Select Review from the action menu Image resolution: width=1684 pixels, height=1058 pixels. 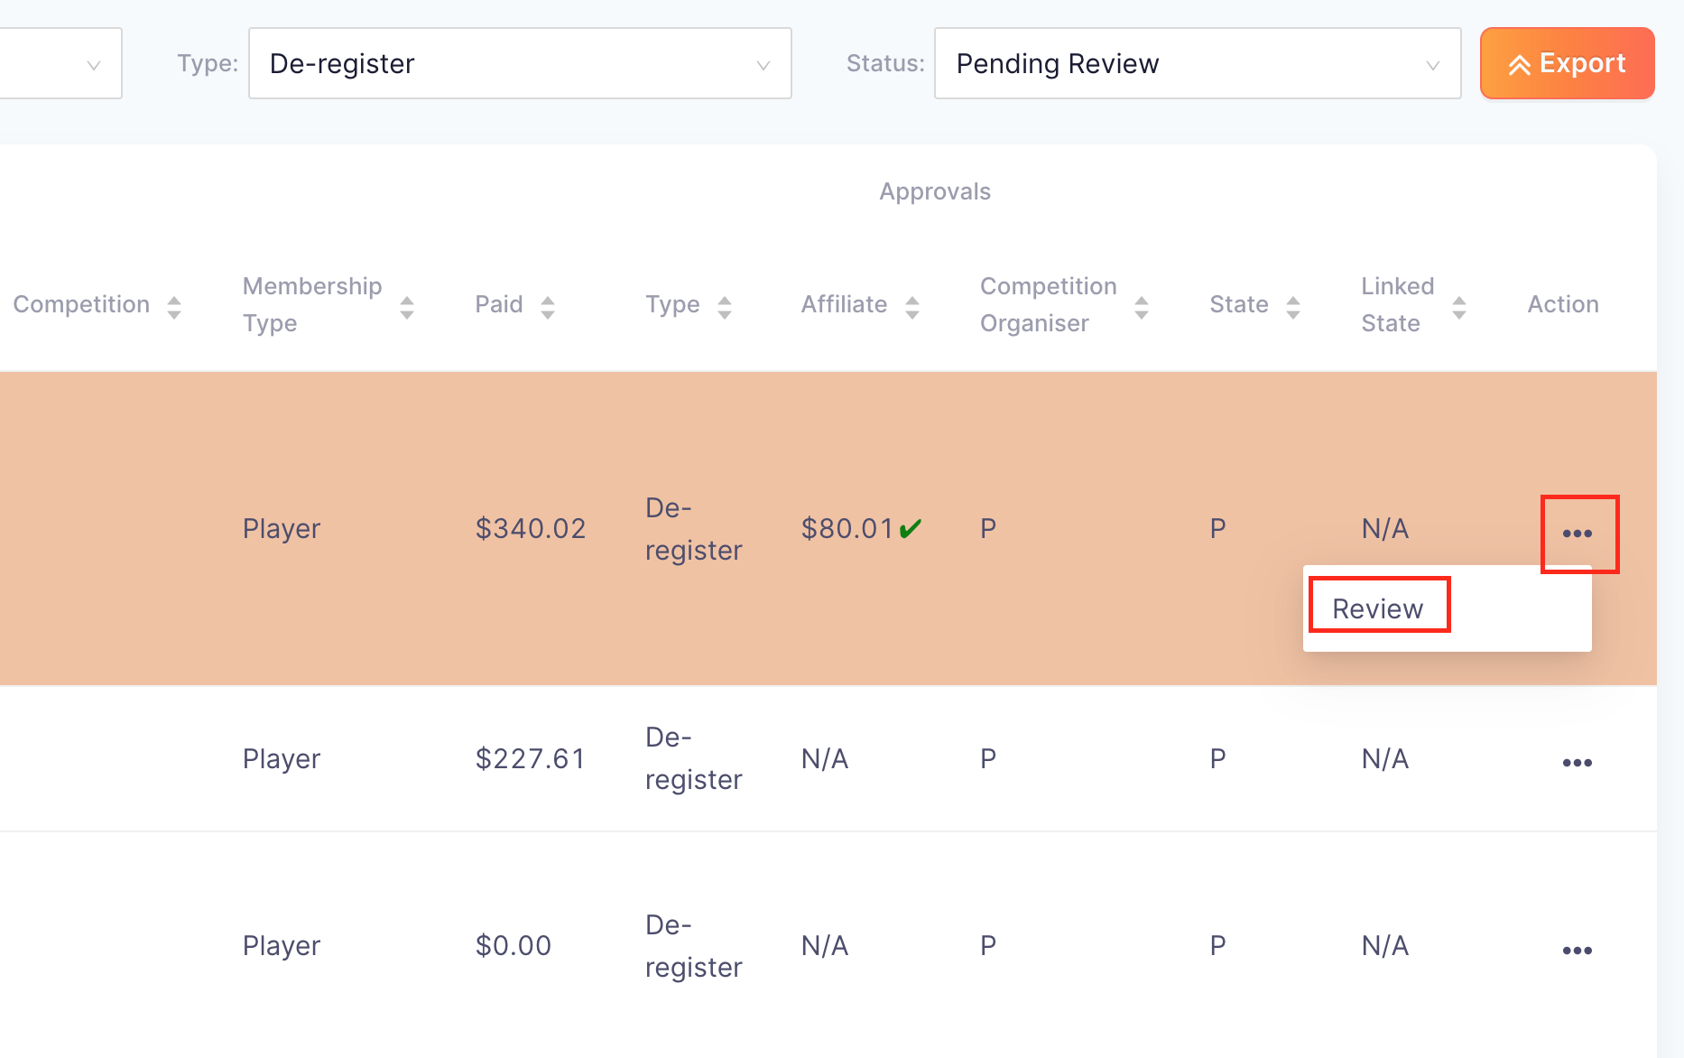(x=1378, y=608)
